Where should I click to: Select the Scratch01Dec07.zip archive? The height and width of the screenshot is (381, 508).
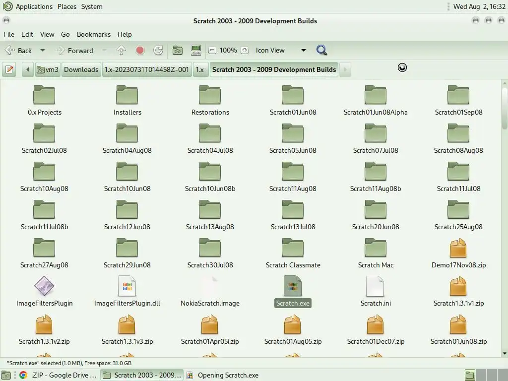click(376, 330)
